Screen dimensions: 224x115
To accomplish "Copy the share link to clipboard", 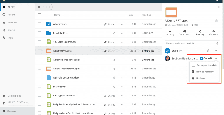I will [208, 51].
